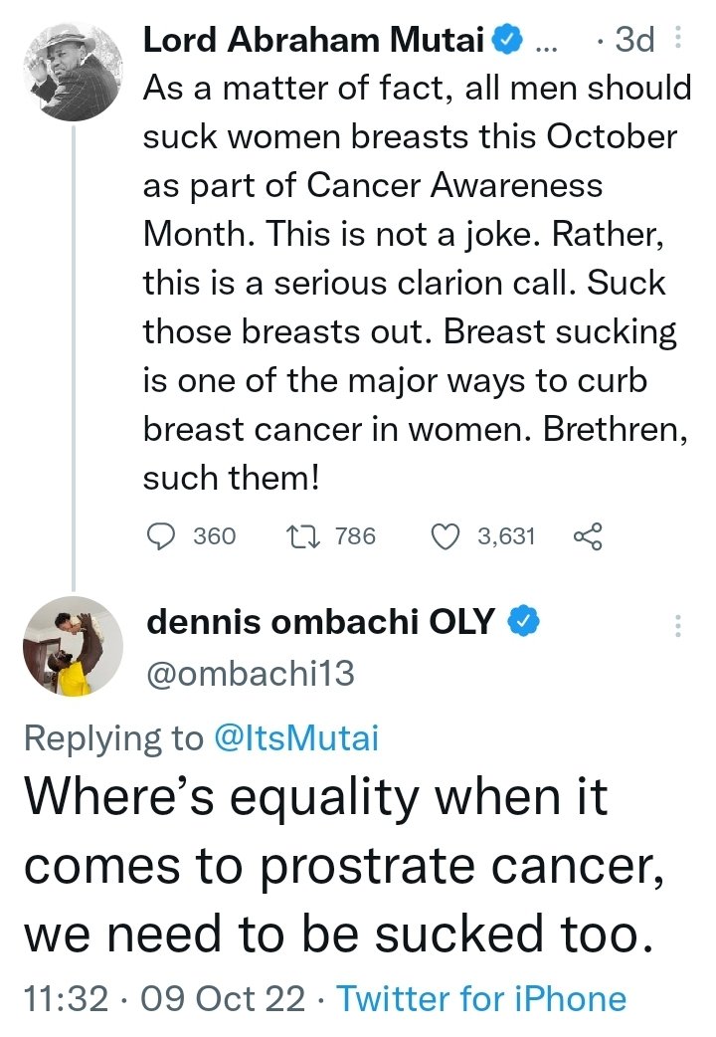Image resolution: width=716 pixels, height=1037 pixels.
Task: View the 3,631 likes count
Action: 506,537
